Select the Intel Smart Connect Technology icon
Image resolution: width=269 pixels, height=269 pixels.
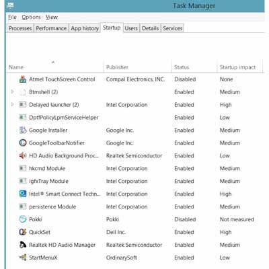pyautogui.click(x=23, y=194)
